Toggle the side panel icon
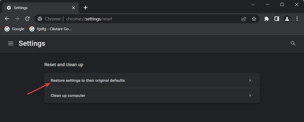This screenshot has height=122, width=304. (277, 19)
